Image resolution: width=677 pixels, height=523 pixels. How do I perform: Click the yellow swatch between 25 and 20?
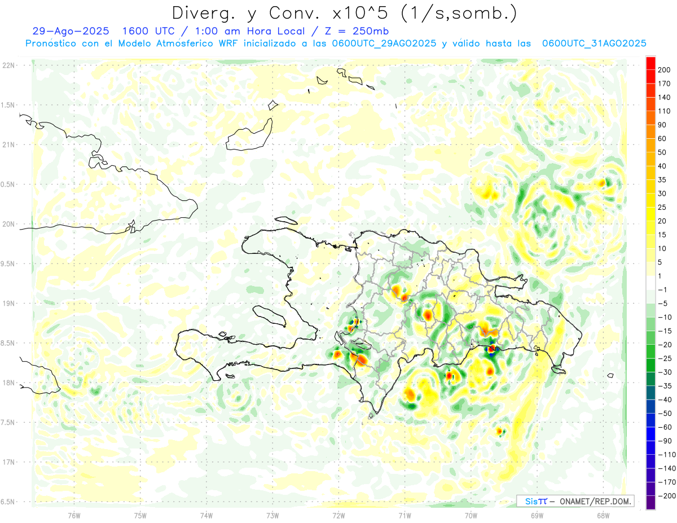[650, 214]
